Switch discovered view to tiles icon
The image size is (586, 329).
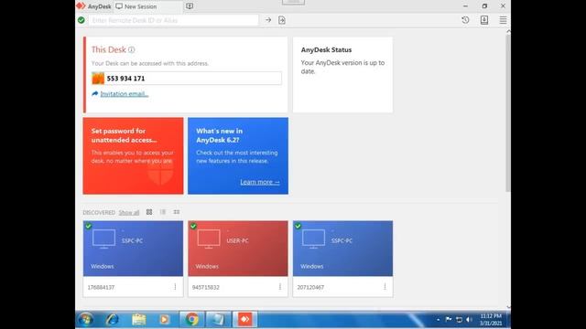pos(149,212)
